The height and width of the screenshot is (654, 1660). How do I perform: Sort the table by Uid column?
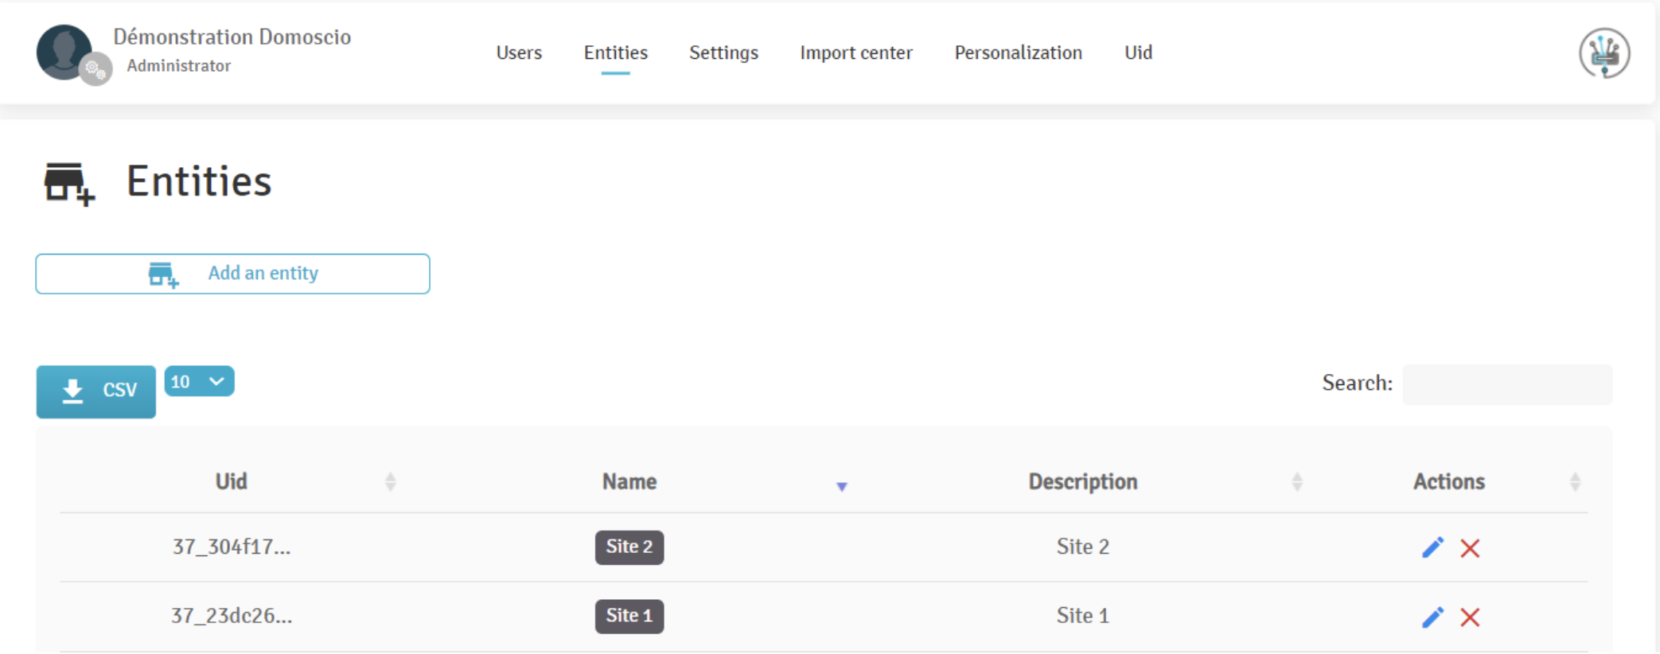[x=390, y=482]
